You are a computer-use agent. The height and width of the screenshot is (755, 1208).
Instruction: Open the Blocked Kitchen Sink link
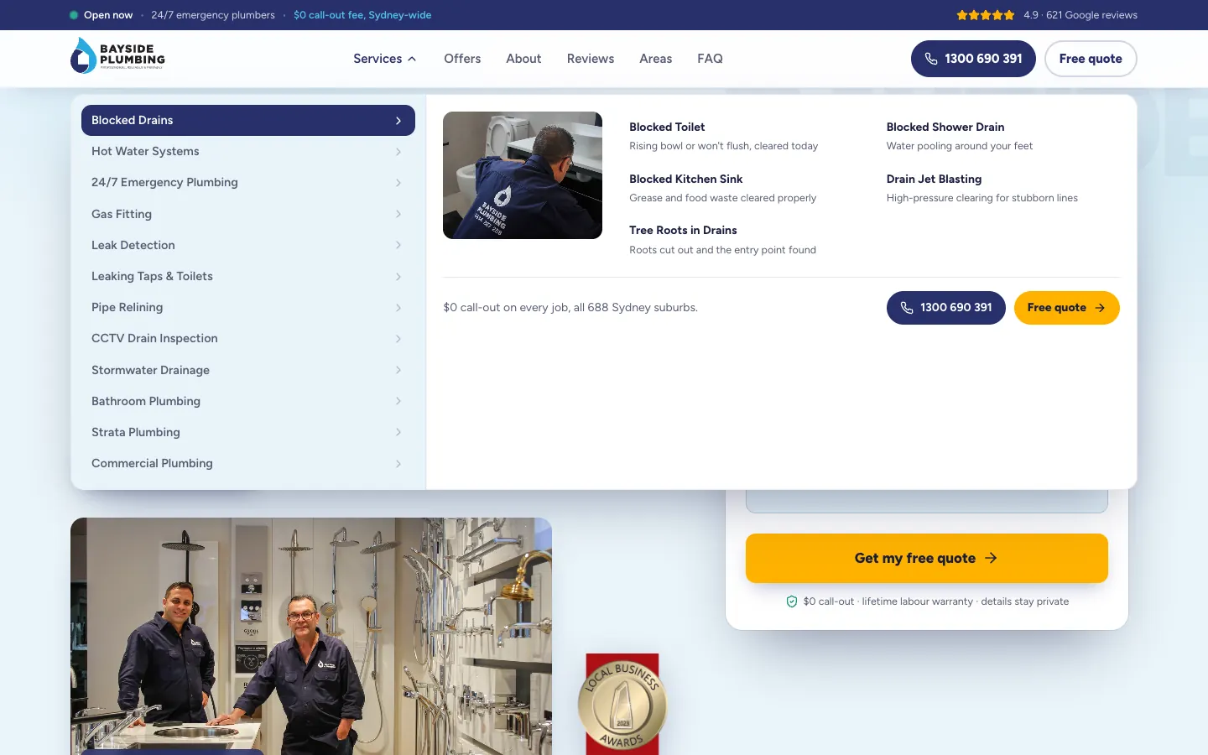[722, 188]
